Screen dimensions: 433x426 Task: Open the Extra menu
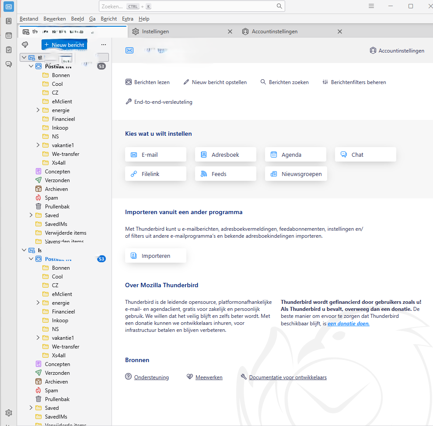[128, 19]
